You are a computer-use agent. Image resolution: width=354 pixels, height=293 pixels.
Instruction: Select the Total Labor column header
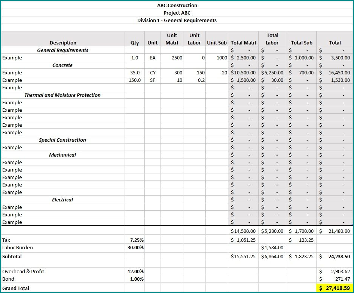[272, 39]
